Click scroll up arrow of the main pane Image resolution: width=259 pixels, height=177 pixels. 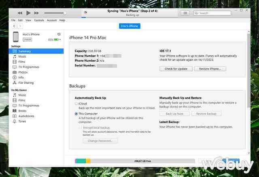(248, 31)
